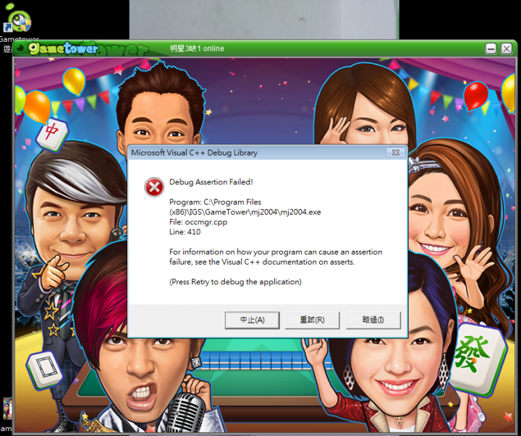Click the 'File: occmgr.cpp' line

point(198,222)
